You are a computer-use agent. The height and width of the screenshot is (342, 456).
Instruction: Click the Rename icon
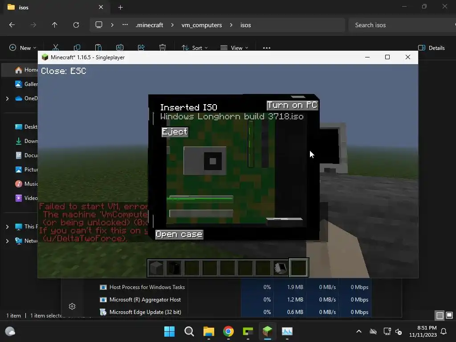pyautogui.click(x=120, y=47)
